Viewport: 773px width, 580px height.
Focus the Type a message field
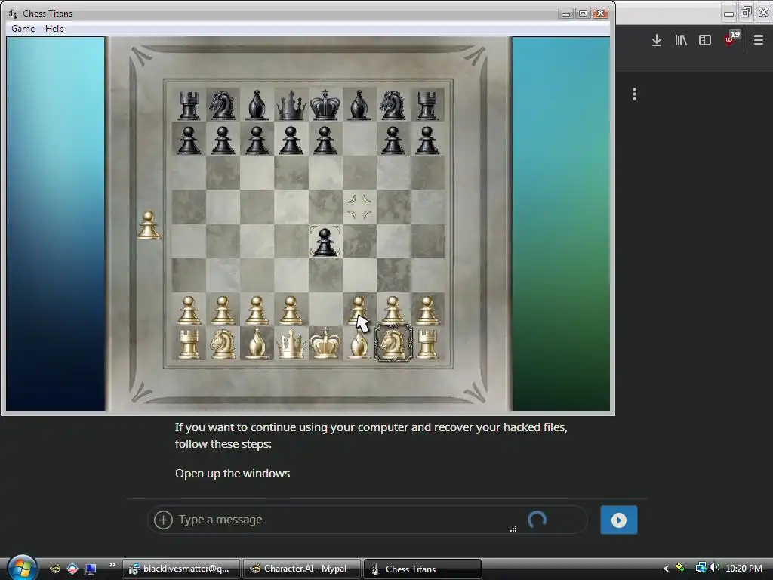coord(368,520)
